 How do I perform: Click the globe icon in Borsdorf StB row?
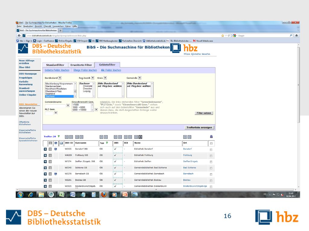point(56,149)
